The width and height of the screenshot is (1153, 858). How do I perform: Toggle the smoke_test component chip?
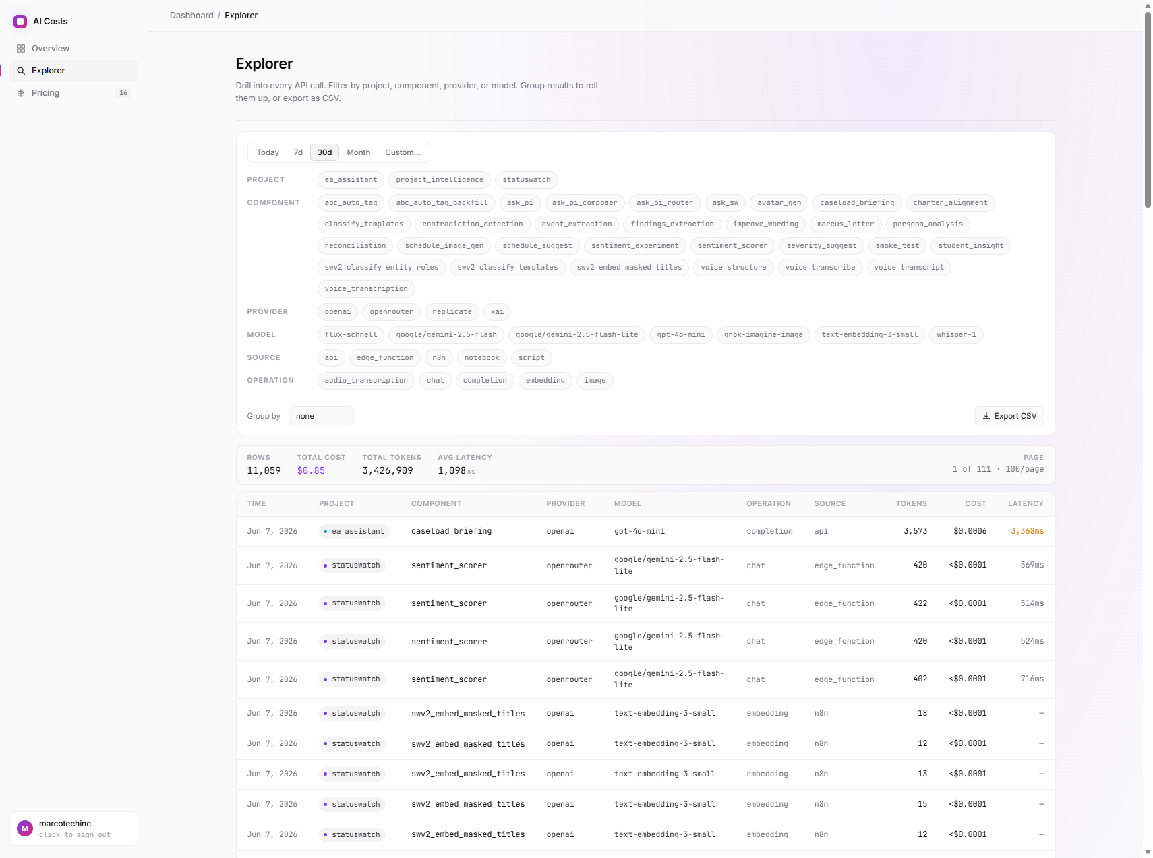(x=897, y=246)
